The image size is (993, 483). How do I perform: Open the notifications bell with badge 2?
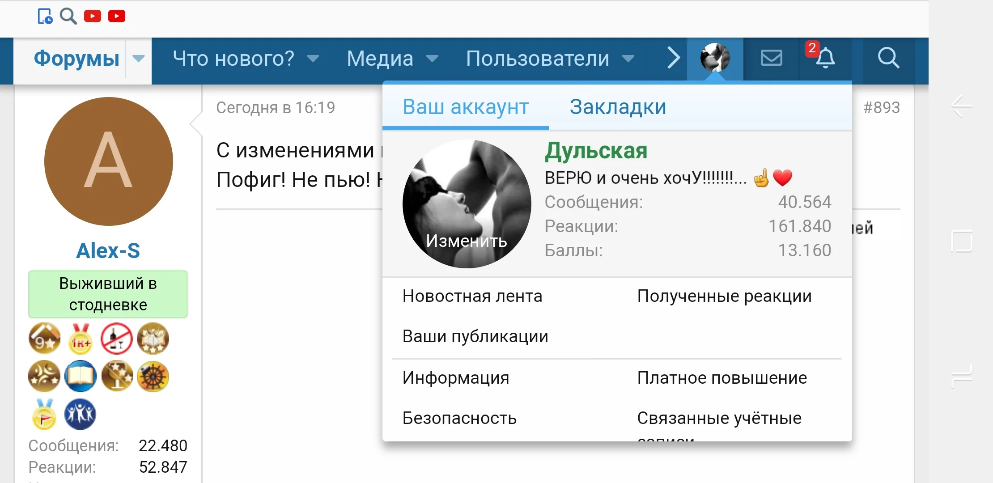click(x=826, y=58)
